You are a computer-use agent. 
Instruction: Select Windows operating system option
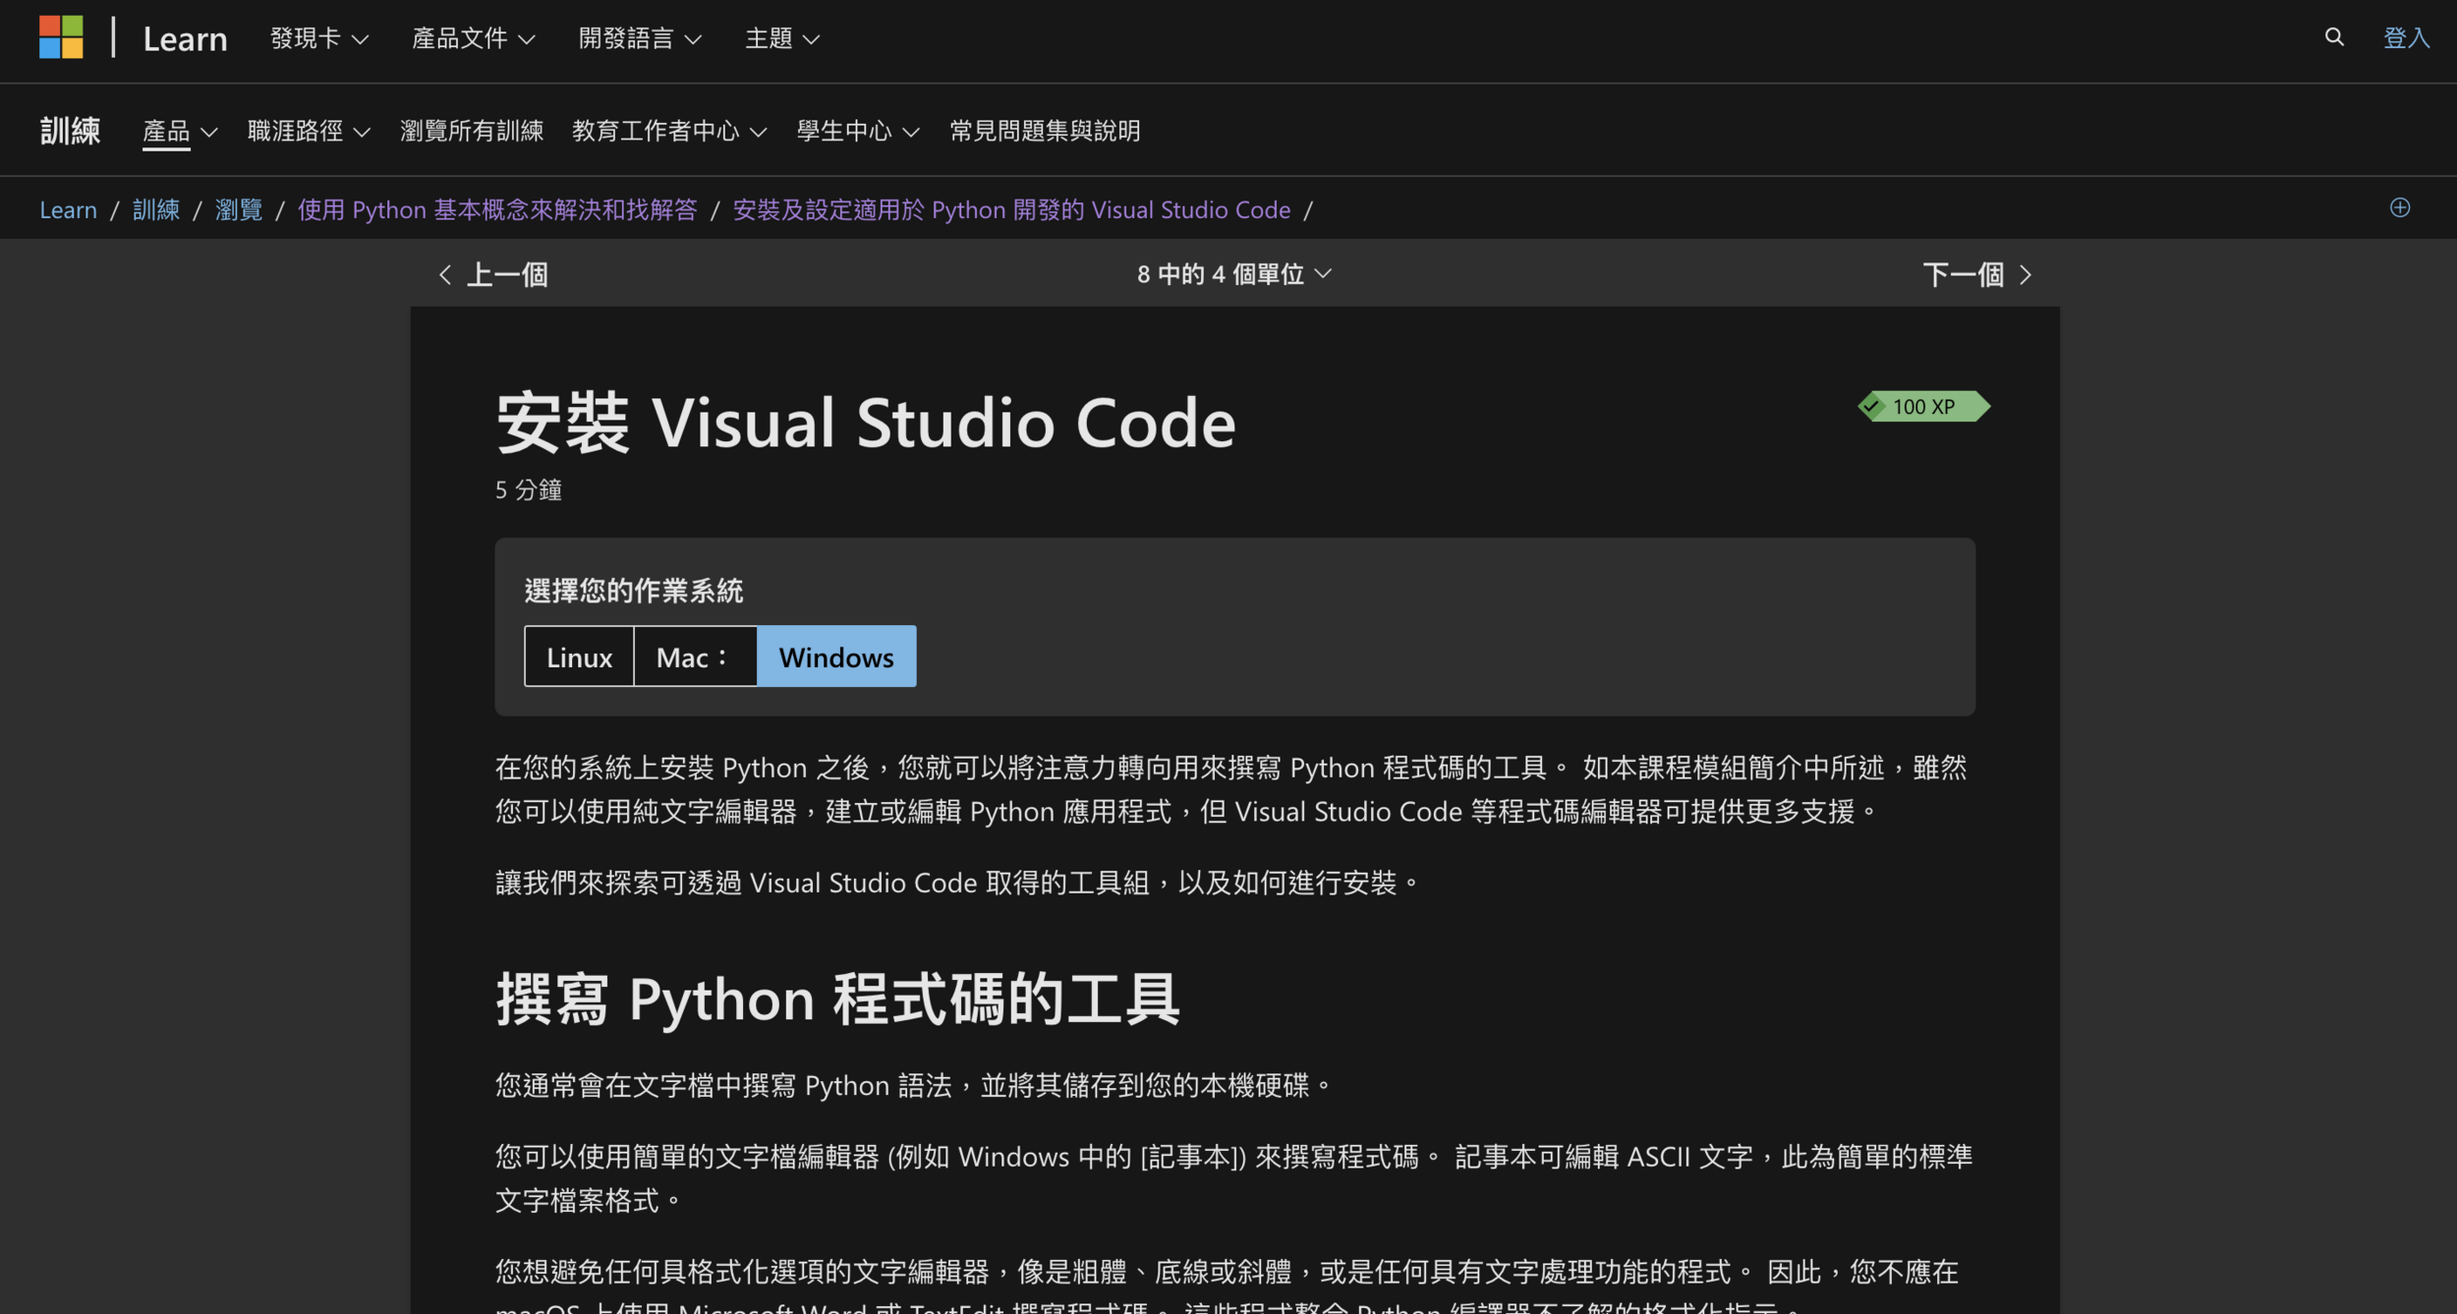(x=836, y=657)
